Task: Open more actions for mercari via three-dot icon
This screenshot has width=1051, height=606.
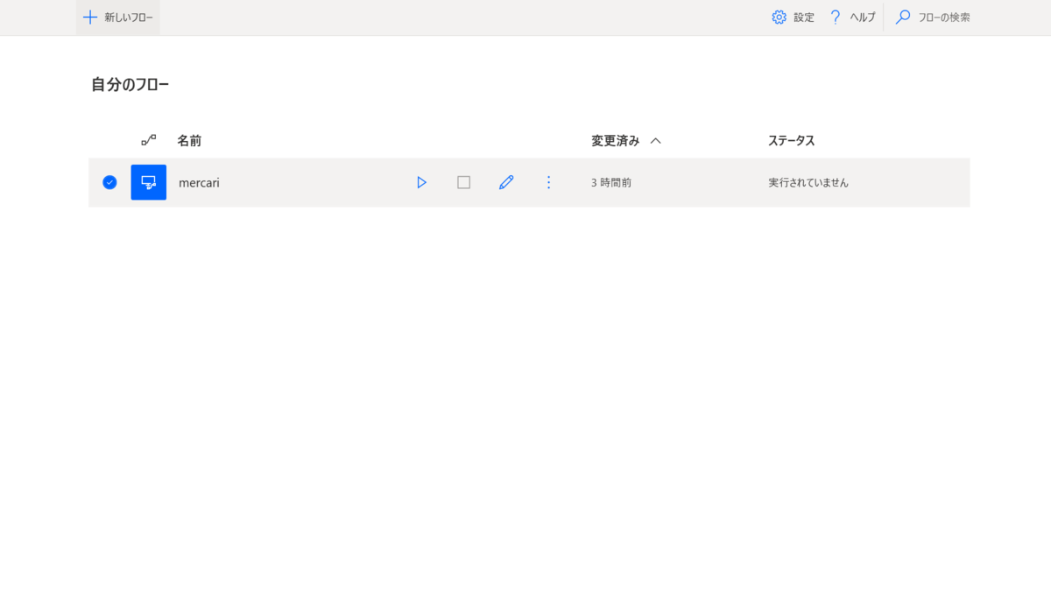Action: pyautogui.click(x=548, y=182)
